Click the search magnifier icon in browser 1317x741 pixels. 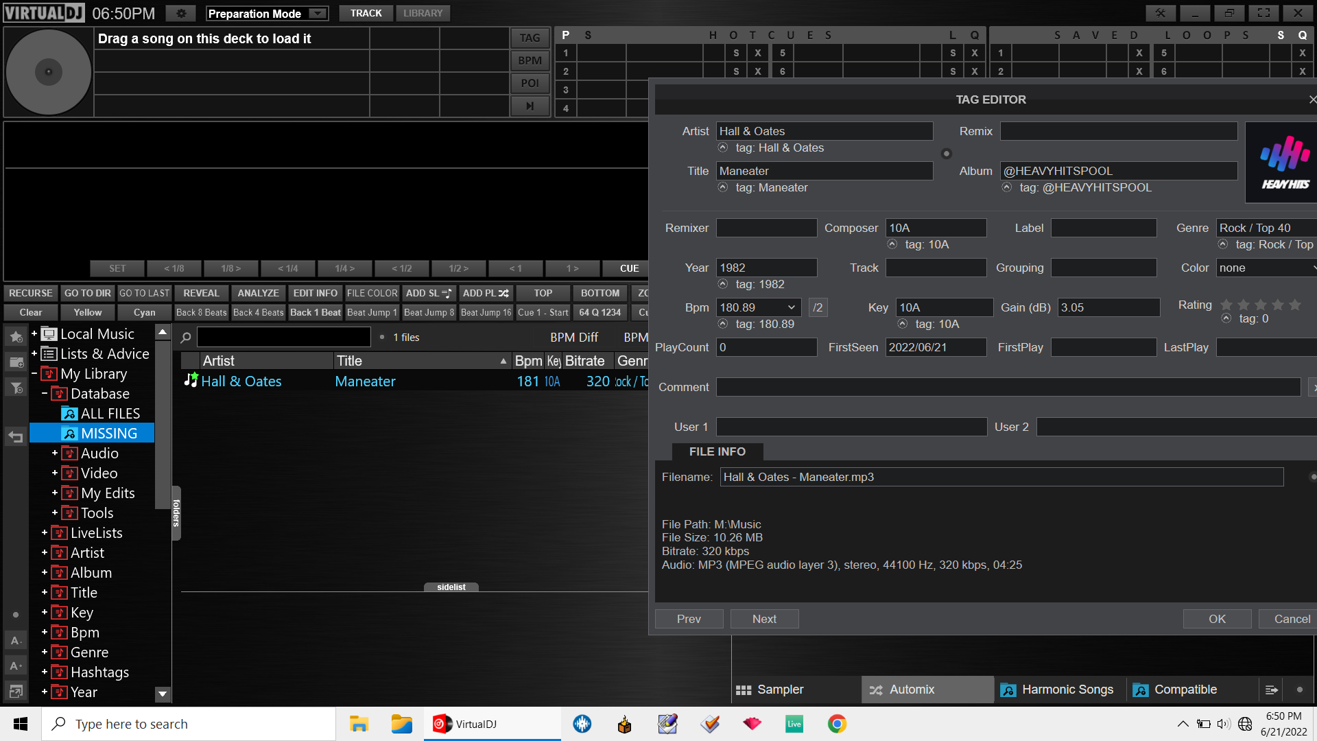tap(186, 337)
